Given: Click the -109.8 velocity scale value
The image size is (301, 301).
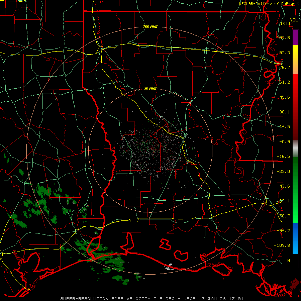Looking at the screenshot, I should pos(282,245).
